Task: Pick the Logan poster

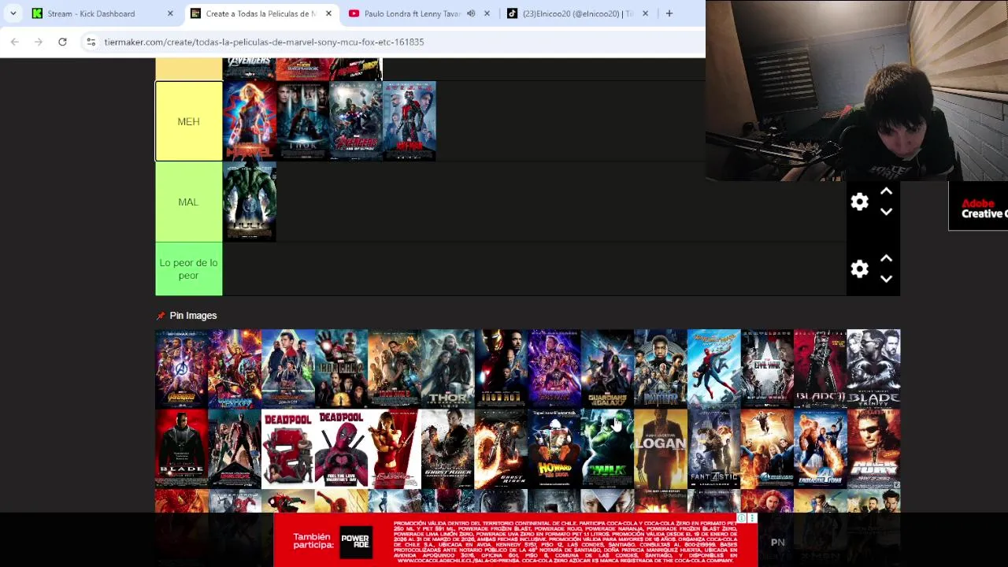Action: pos(660,448)
